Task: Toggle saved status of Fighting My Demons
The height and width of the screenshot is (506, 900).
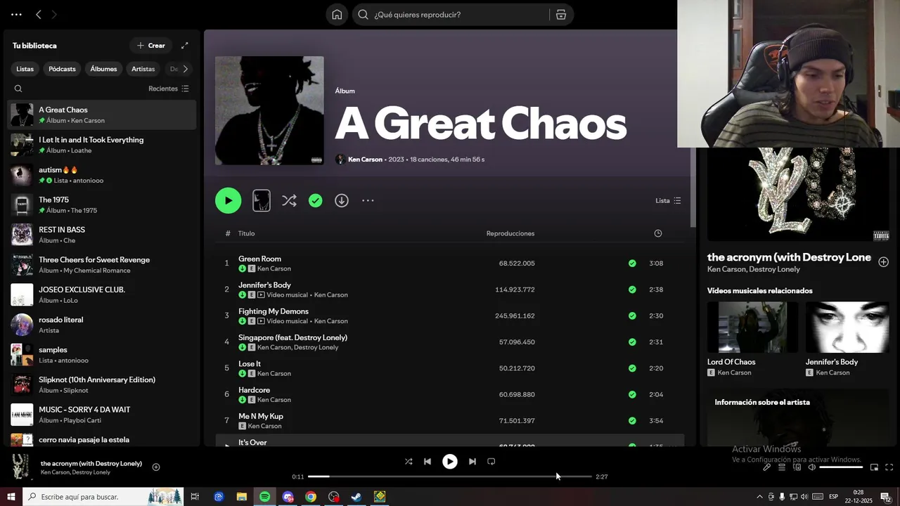Action: coord(632,316)
